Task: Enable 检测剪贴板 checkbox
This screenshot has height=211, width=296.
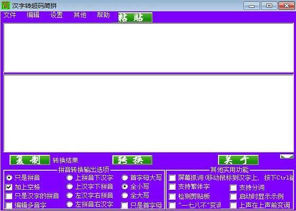Action: [x=172, y=196]
